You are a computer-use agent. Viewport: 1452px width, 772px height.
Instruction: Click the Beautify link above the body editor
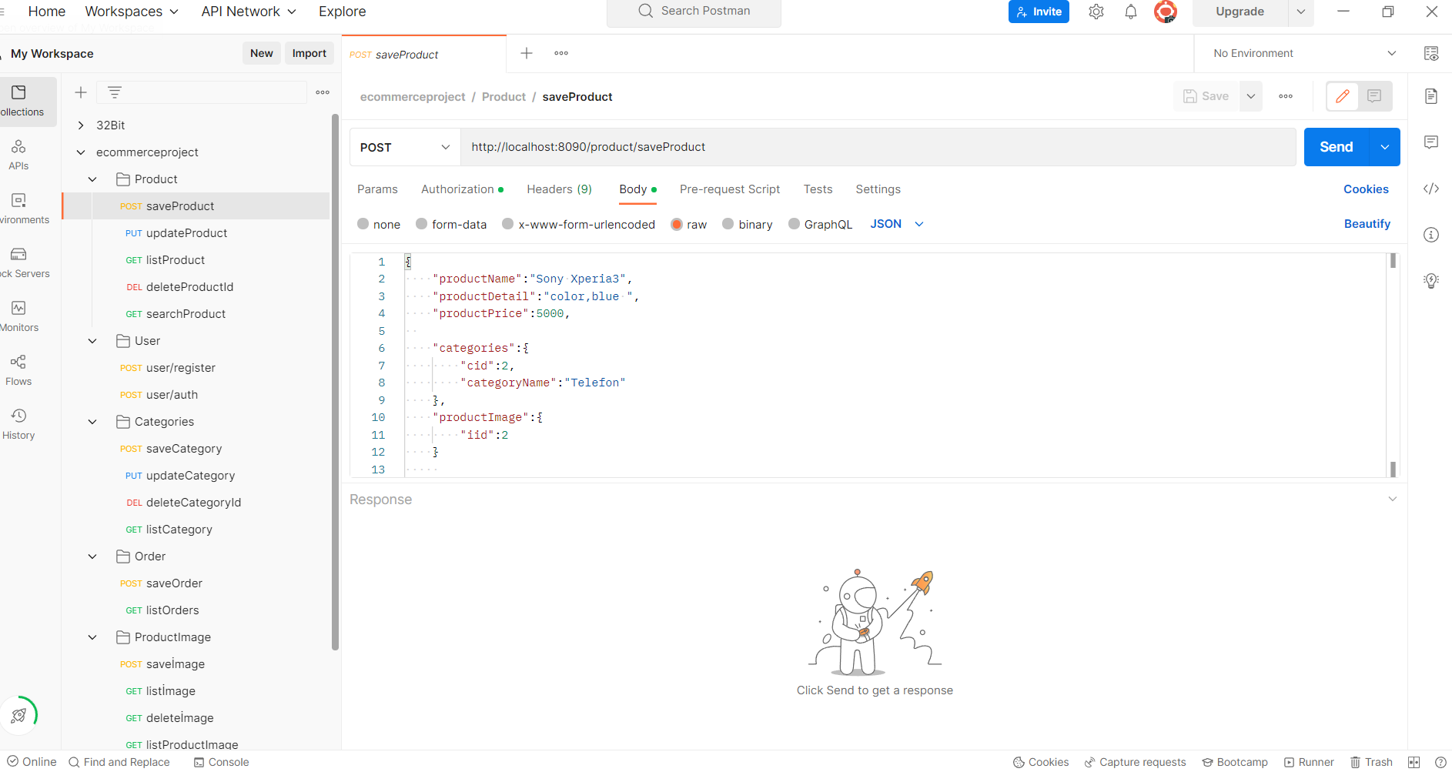click(1367, 224)
